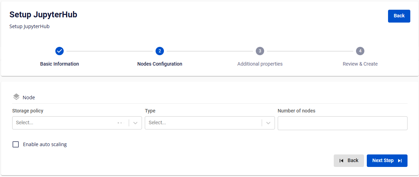This screenshot has width=419, height=177.
Task: Proceed with the Next Step button
Action: pyautogui.click(x=387, y=161)
